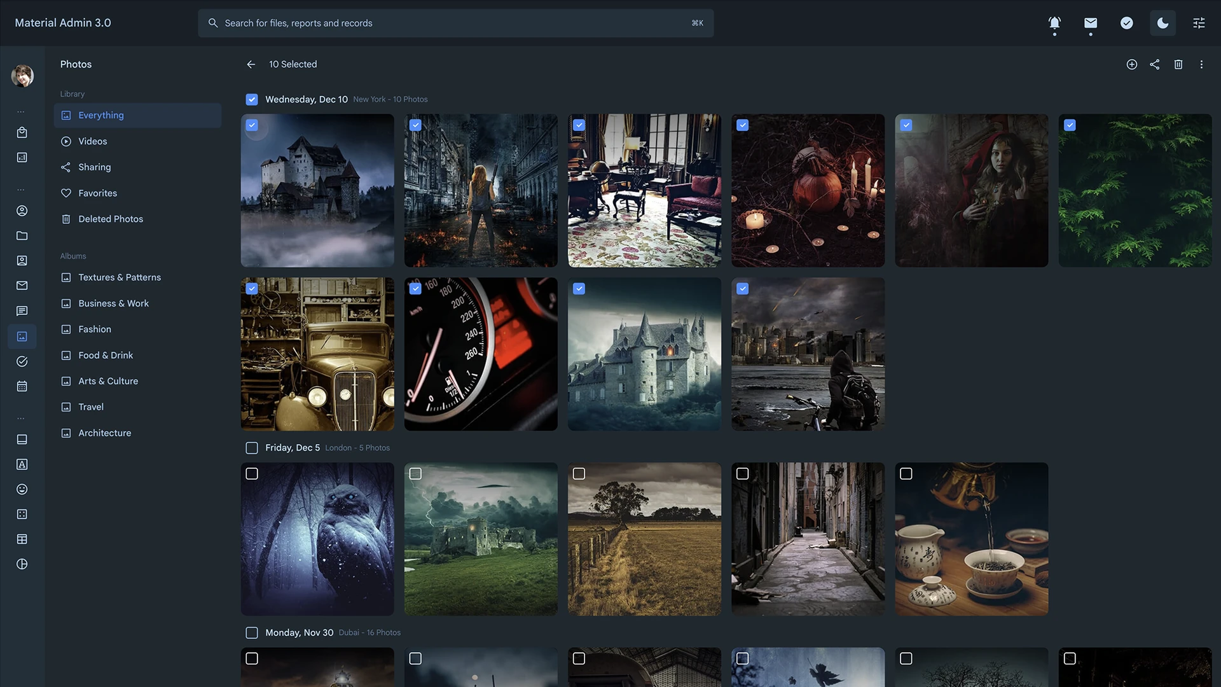Click the search files input field
Viewport: 1221px width, 687px height.
click(455, 23)
